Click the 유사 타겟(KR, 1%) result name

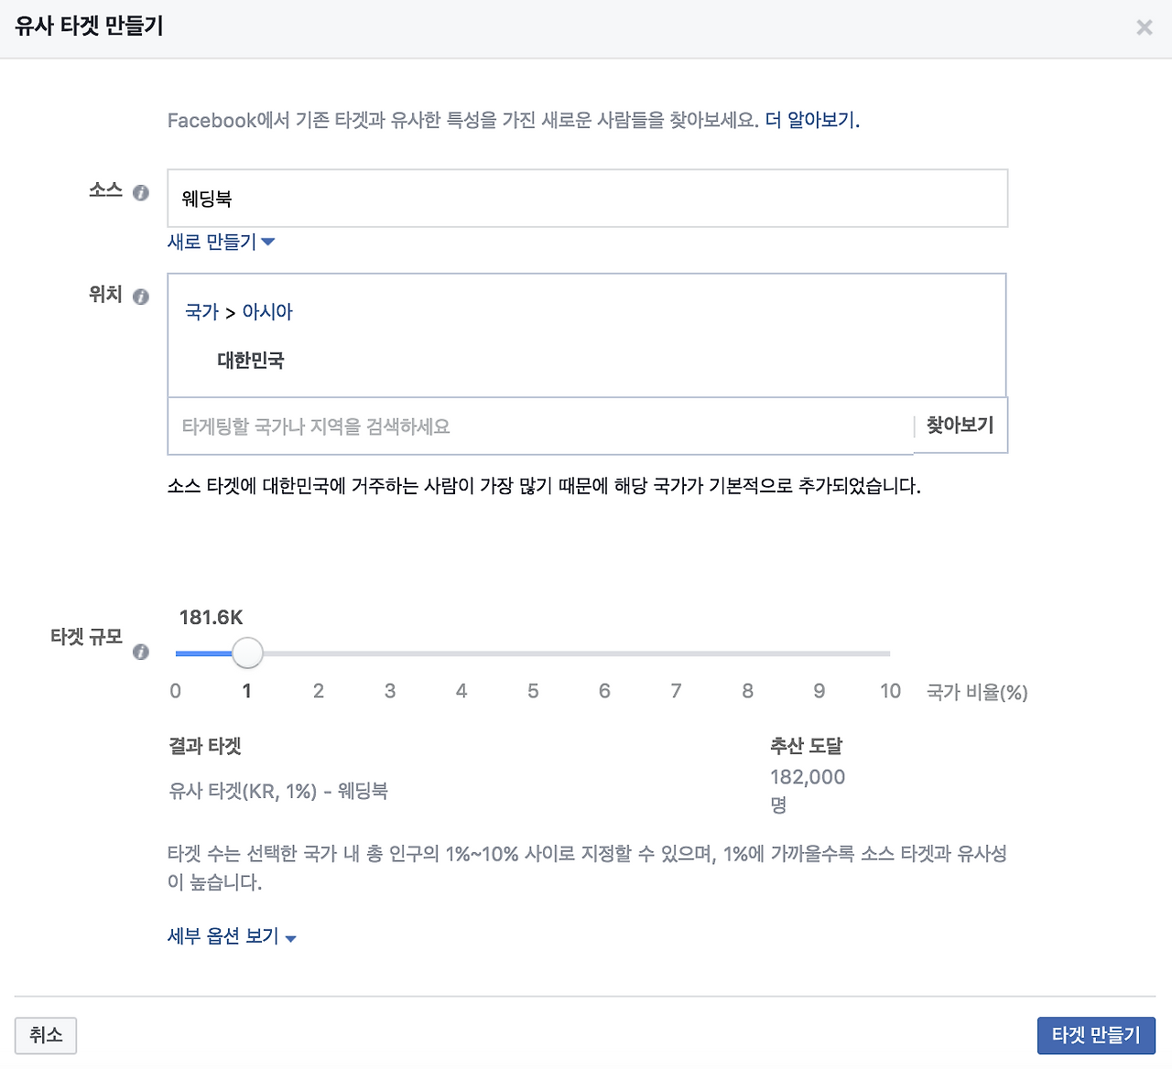(280, 791)
